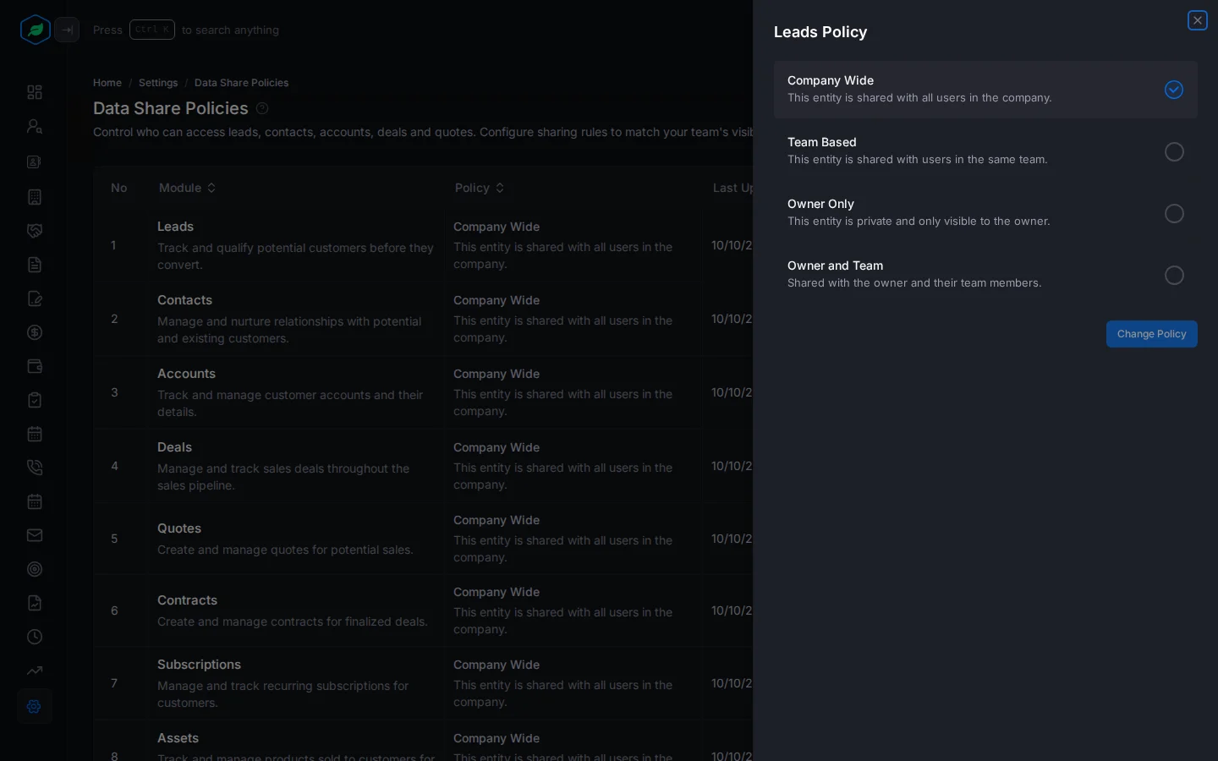Screen dimensions: 1218x761
Task: Click the Quotes module name in the table
Action: tap(179, 528)
